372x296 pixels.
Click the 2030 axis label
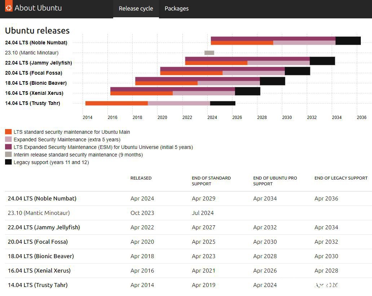click(287, 118)
